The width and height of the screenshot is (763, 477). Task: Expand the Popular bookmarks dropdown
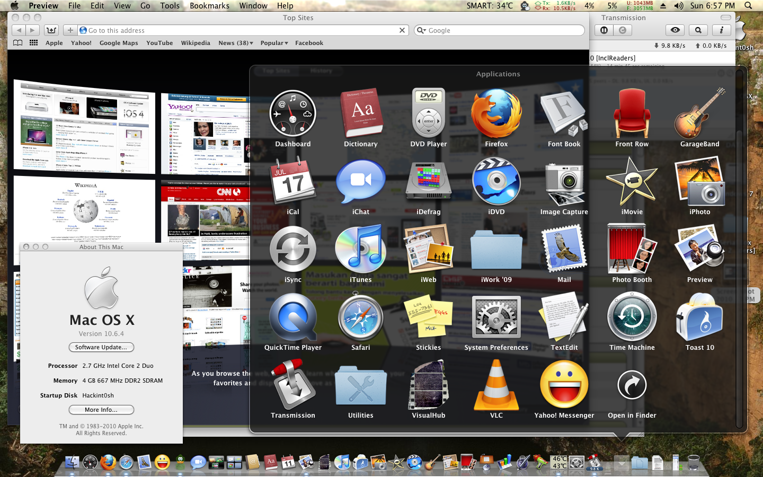click(x=274, y=43)
